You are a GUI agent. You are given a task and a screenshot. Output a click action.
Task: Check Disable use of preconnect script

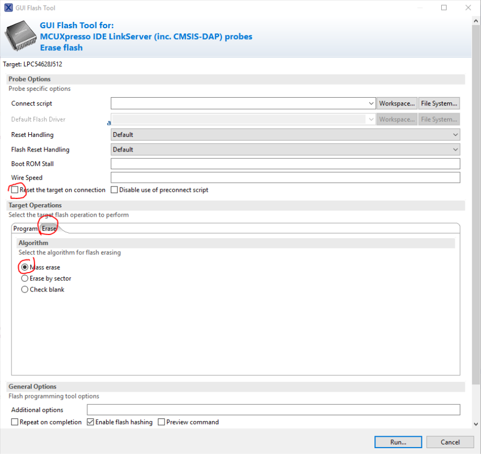click(114, 190)
